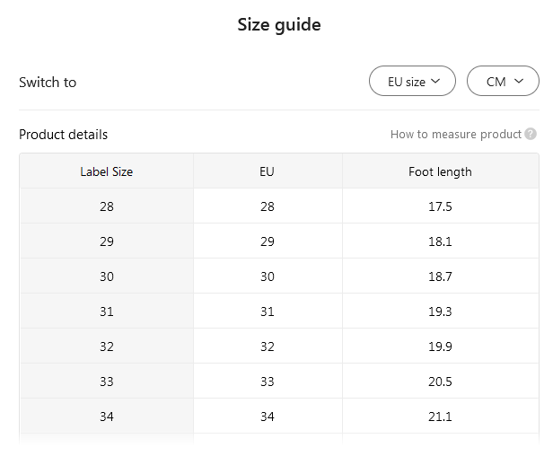This screenshot has width=544, height=465.
Task: Click the Label Size column header
Action: point(107,171)
